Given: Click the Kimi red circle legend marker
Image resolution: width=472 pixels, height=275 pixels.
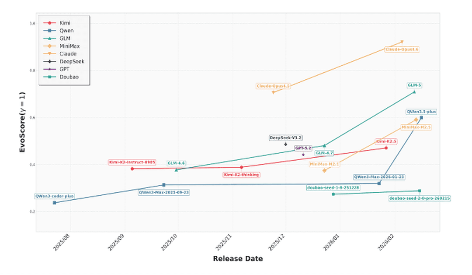Looking at the screenshot, I should point(49,23).
